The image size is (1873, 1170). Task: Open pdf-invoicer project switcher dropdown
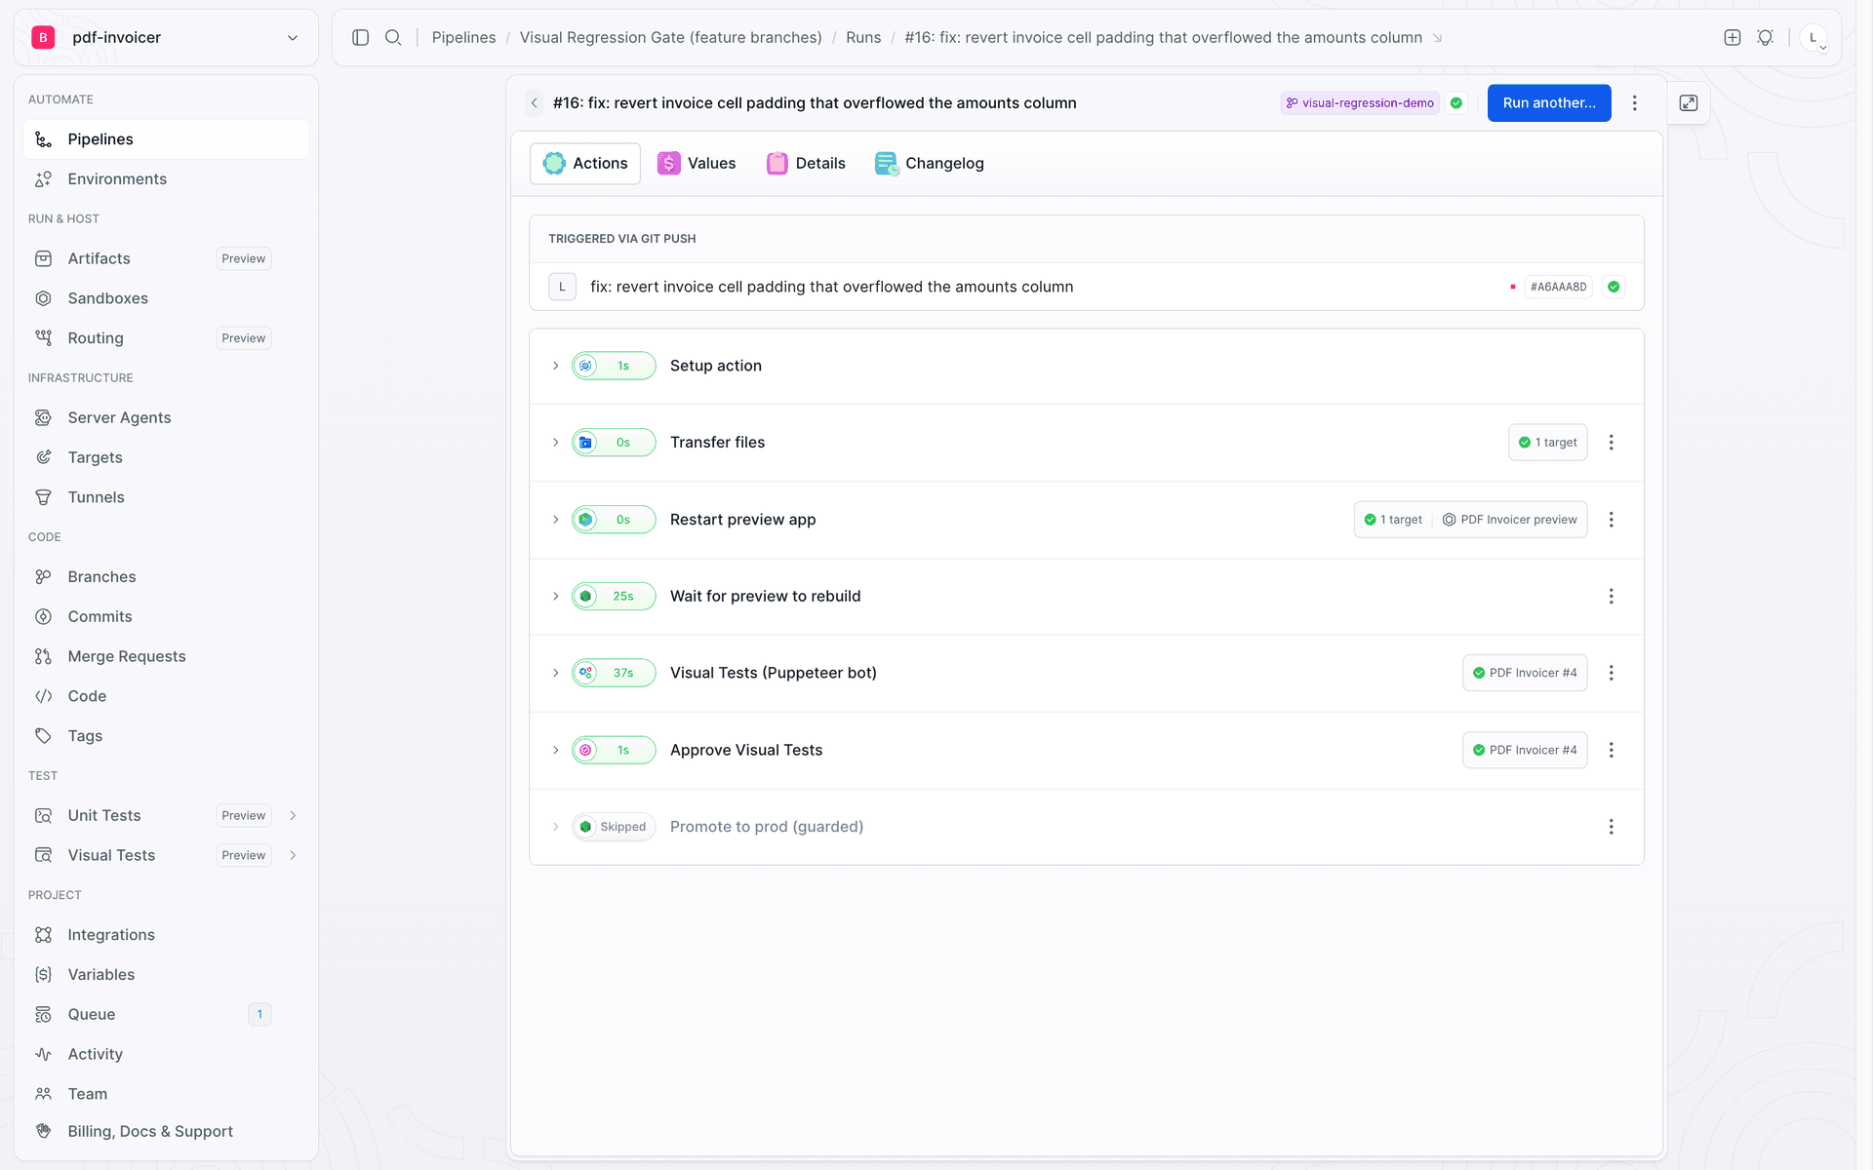point(166,37)
